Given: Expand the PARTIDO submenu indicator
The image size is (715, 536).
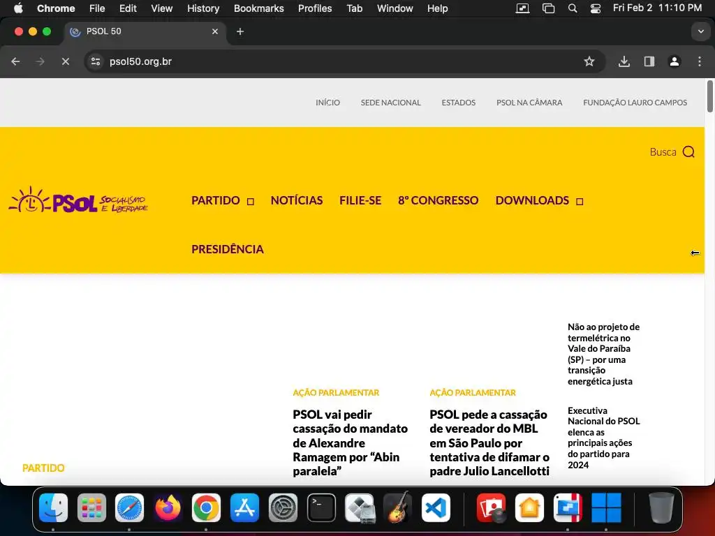Looking at the screenshot, I should click(x=251, y=202).
